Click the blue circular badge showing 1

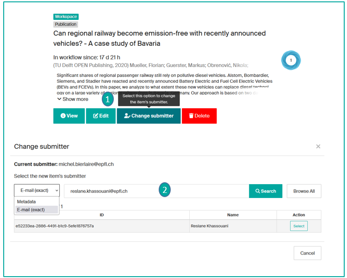291,60
